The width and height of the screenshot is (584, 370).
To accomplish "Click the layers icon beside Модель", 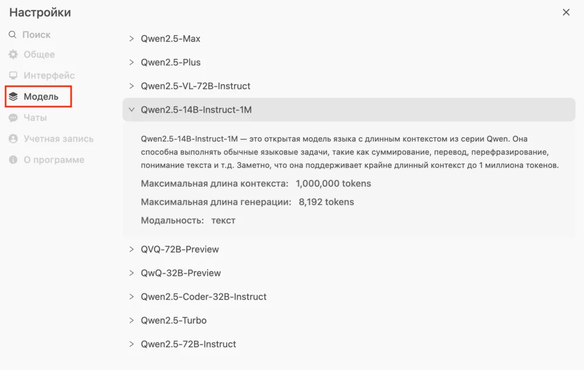I will point(13,97).
